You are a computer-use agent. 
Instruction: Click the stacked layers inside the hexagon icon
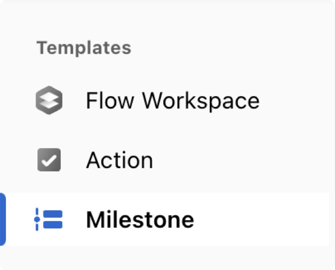pyautogui.click(x=49, y=100)
